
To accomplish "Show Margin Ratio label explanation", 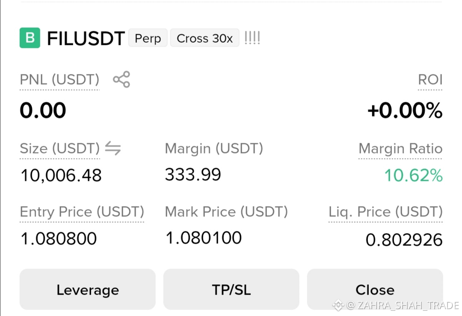I will pyautogui.click(x=400, y=148).
